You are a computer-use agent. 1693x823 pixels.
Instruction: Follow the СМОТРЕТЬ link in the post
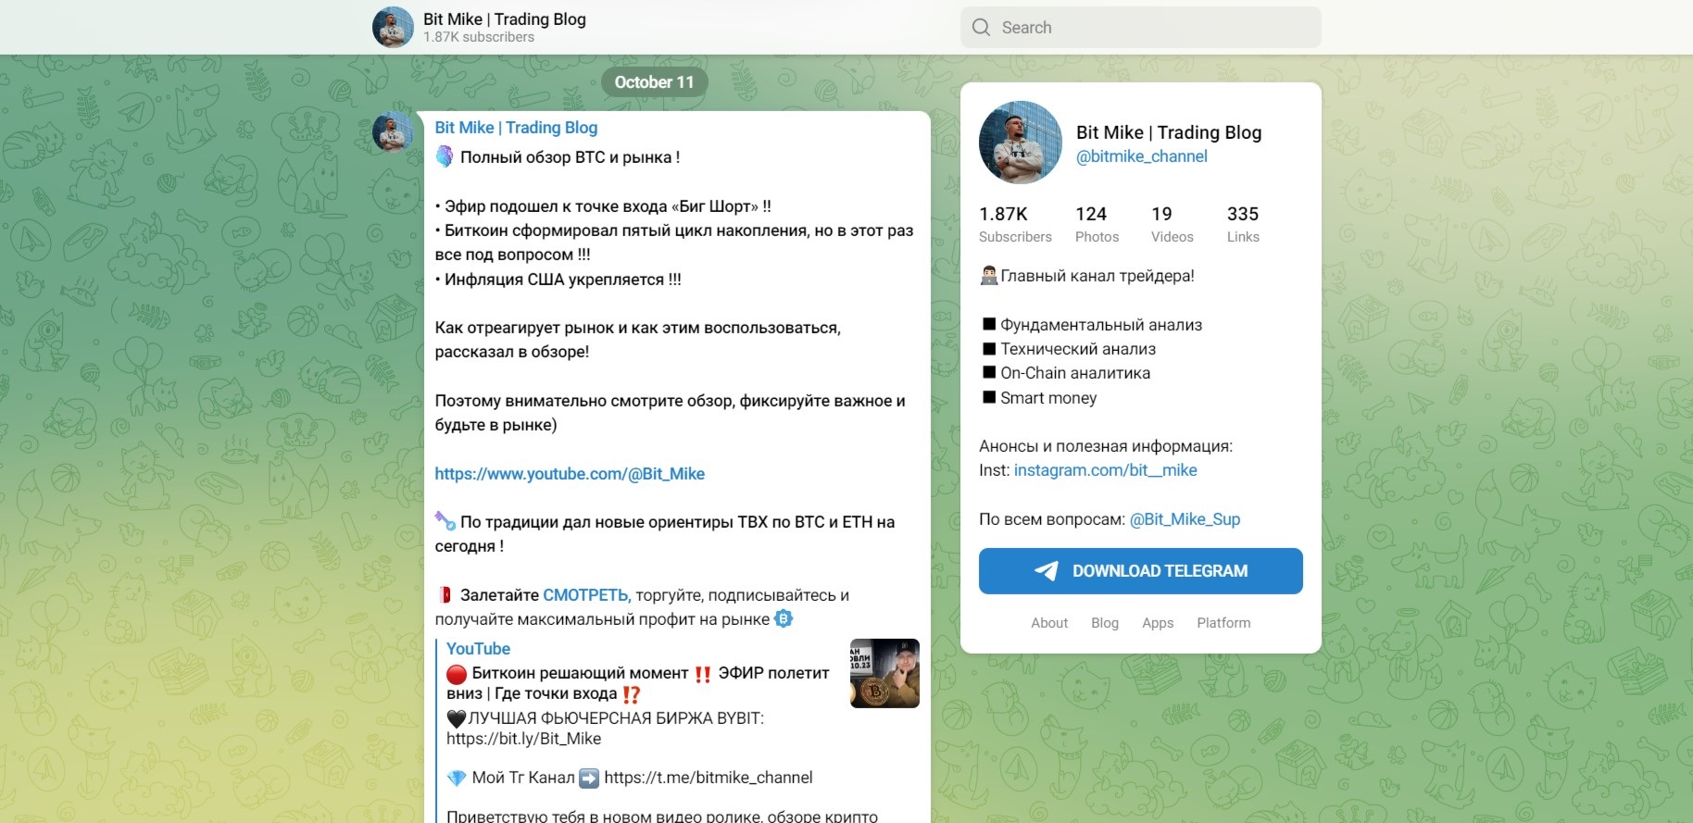pos(586,595)
